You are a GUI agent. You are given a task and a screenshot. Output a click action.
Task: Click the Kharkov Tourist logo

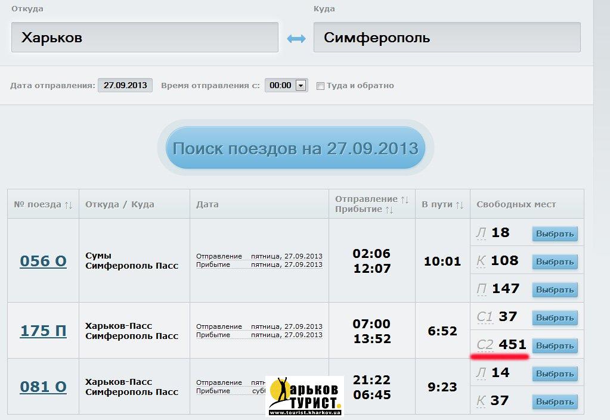click(x=304, y=396)
